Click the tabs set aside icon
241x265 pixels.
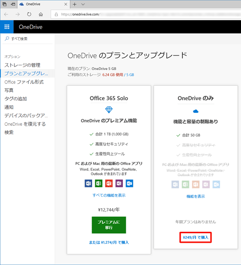[4, 4]
